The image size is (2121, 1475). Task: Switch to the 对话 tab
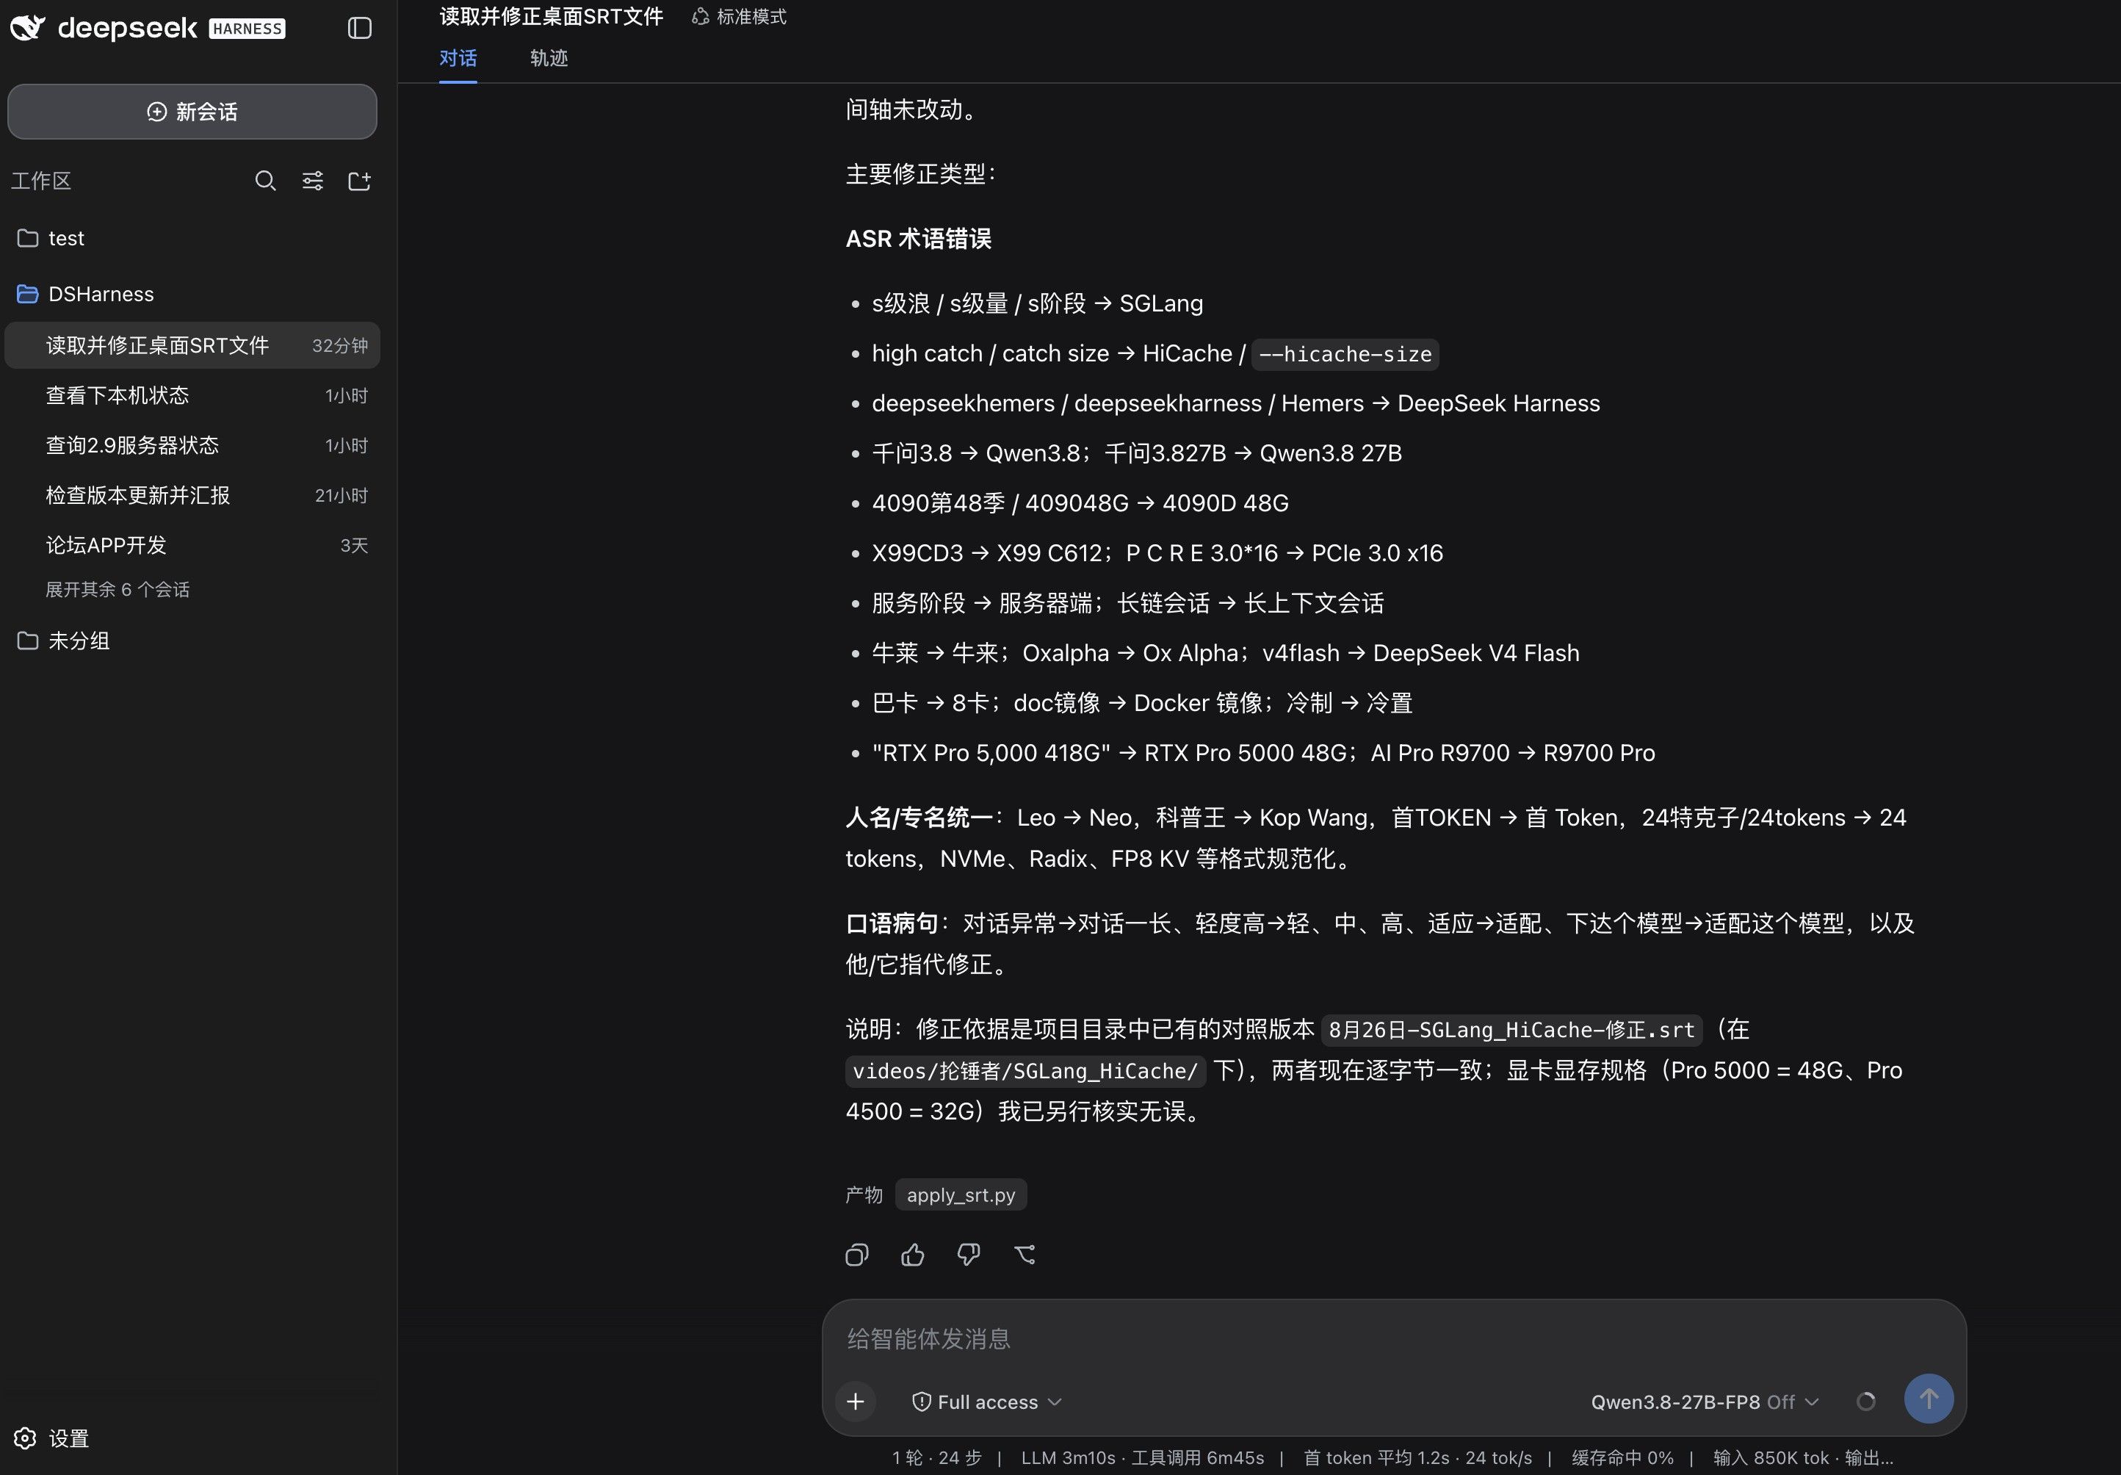[x=458, y=58]
